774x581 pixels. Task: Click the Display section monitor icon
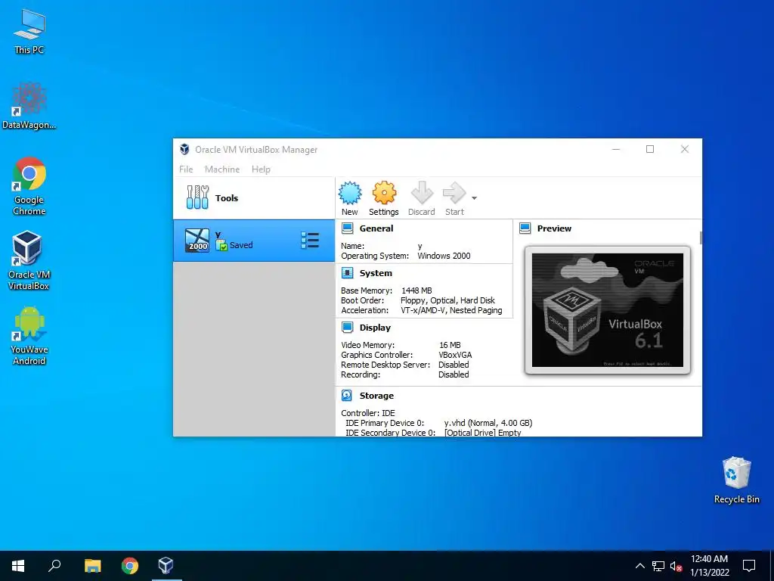point(348,327)
